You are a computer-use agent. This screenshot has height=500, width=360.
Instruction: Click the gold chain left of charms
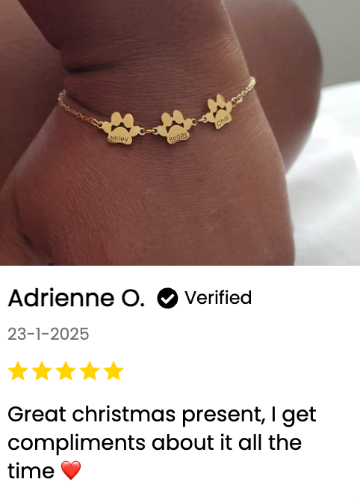80,110
